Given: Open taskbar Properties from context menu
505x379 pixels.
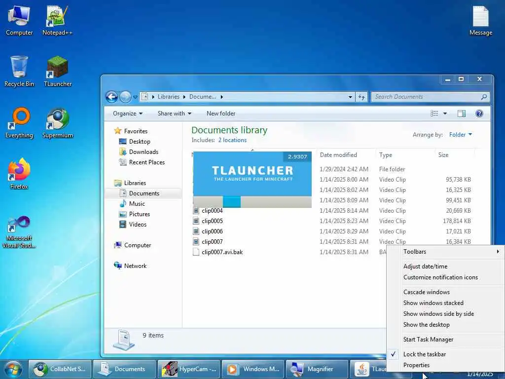Looking at the screenshot, I should point(445,366).
